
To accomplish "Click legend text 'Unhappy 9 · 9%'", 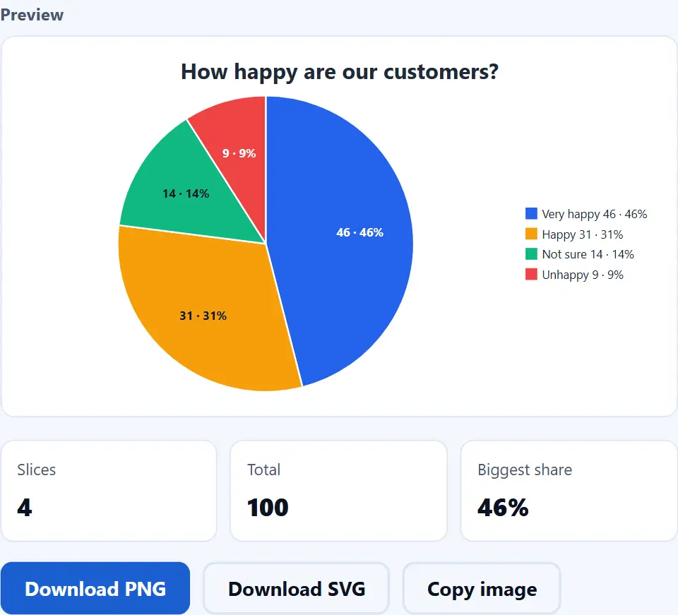I will point(583,275).
